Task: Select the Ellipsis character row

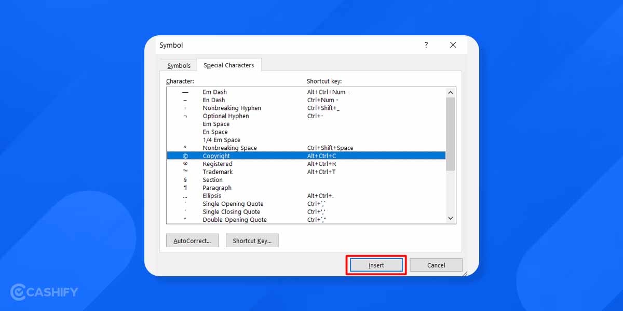Action: click(260, 195)
